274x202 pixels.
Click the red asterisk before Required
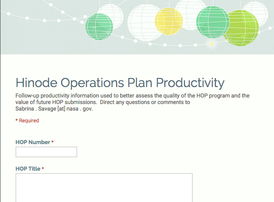(x=17, y=121)
